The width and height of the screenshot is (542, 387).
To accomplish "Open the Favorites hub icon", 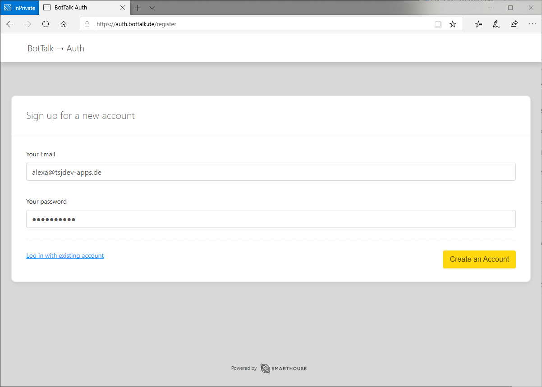I will pos(478,24).
